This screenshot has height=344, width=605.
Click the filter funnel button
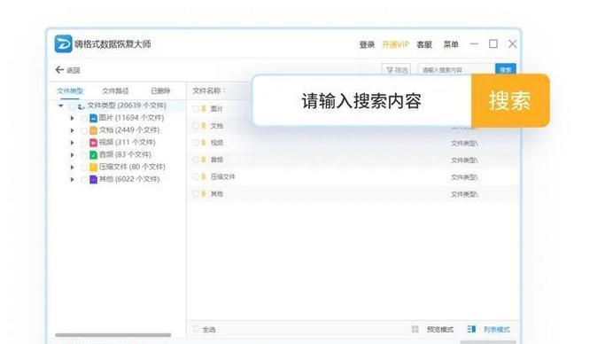coord(396,70)
